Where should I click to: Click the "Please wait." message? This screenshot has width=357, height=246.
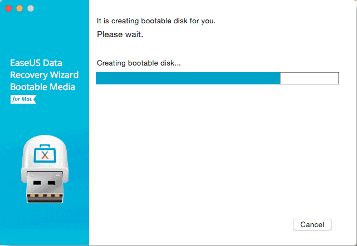click(120, 34)
